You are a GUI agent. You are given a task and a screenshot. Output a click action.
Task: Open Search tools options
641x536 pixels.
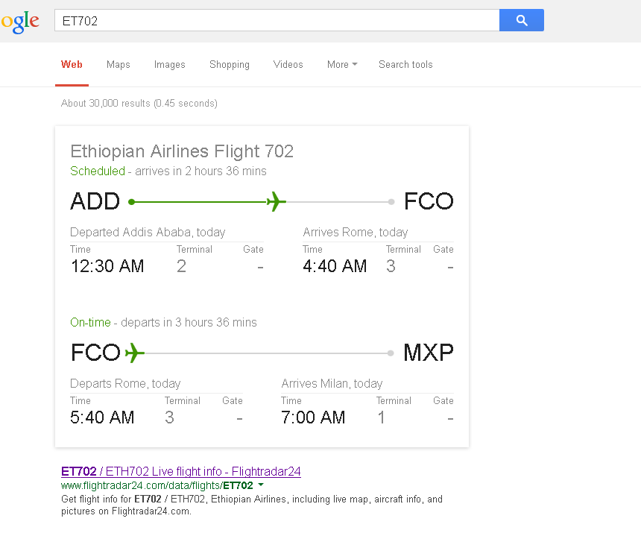click(x=405, y=65)
